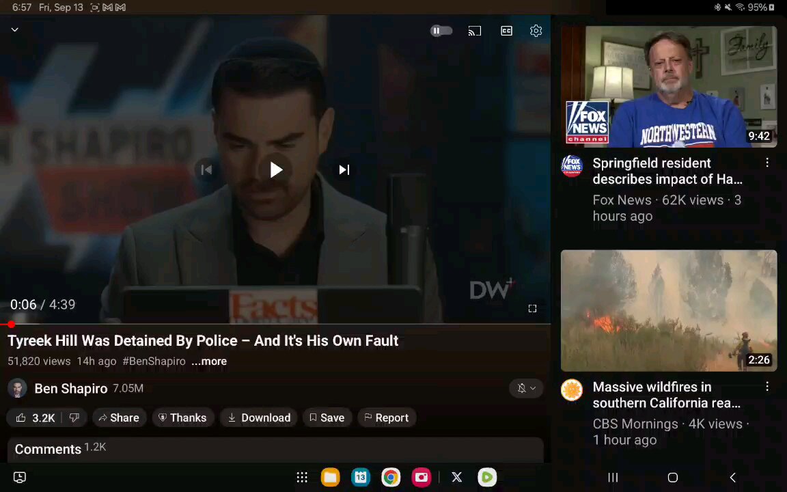This screenshot has height=492, width=787.
Task: Open the battery 95% status indicator
Action: coord(761,8)
